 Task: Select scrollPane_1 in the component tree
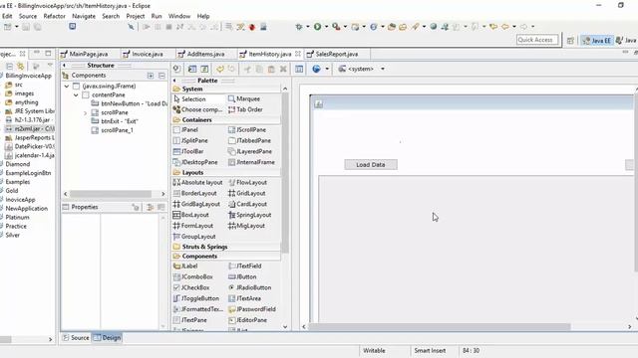click(113, 130)
